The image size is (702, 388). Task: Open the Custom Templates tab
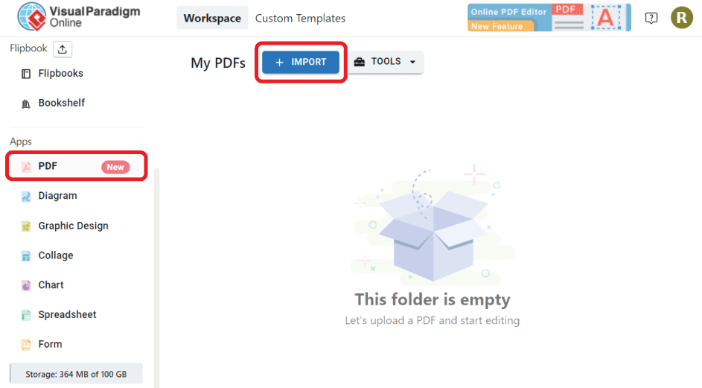pos(300,18)
